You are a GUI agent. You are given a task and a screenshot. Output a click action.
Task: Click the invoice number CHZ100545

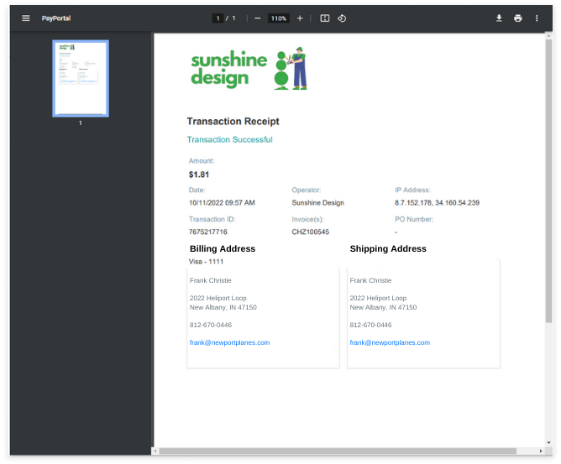point(310,232)
